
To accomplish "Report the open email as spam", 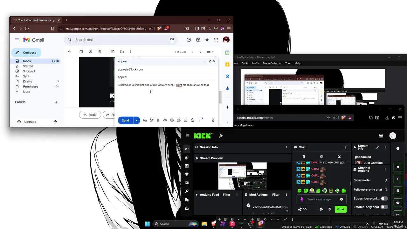I will coord(91,52).
